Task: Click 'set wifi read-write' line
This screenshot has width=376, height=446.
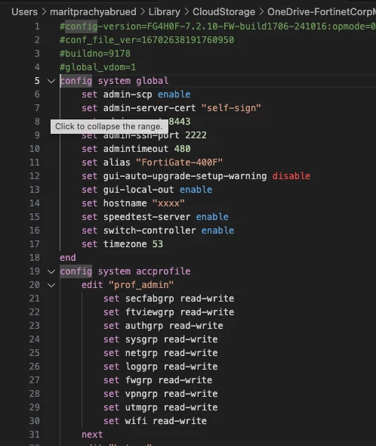Action: pos(155,421)
